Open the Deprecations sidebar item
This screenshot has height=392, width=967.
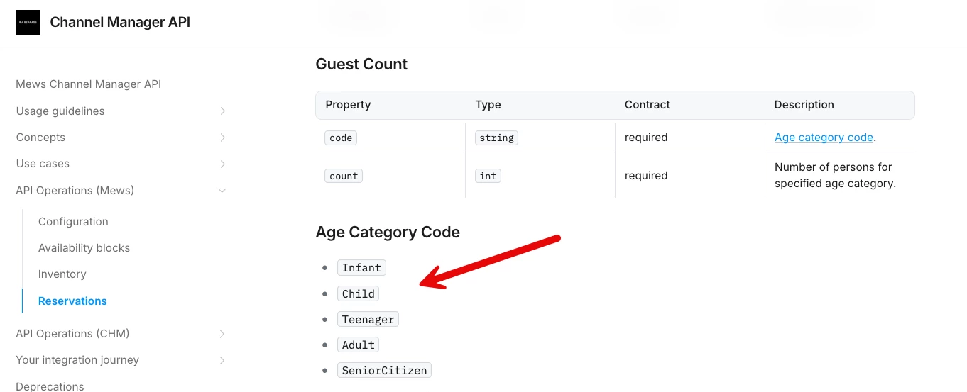[x=50, y=386]
